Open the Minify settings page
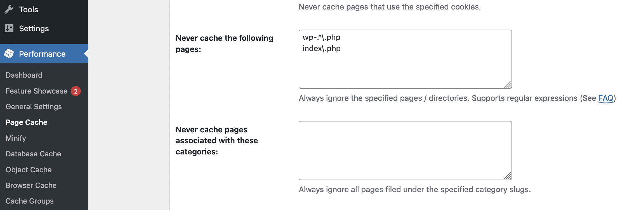Screen dimensions: 627x210 click(x=16, y=138)
